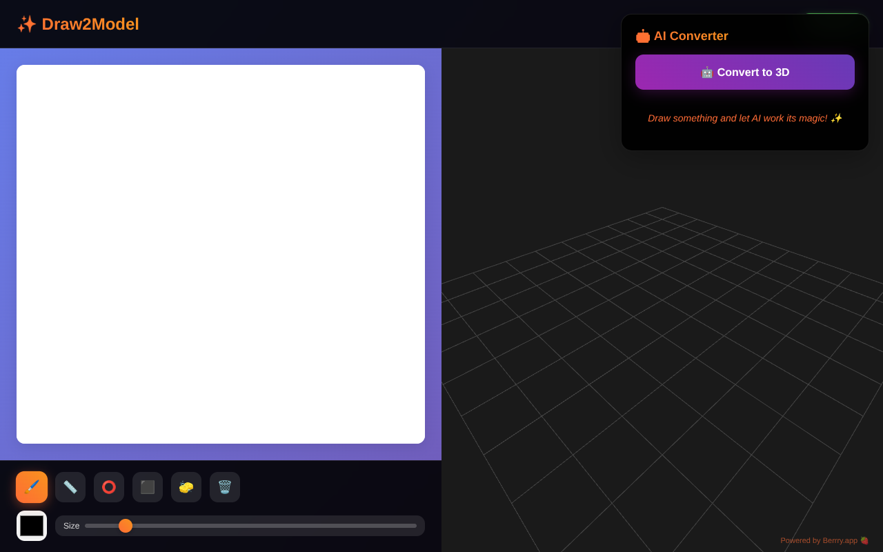Open the black color swatch picker
Viewport: 883px width, 552px height.
tap(32, 525)
